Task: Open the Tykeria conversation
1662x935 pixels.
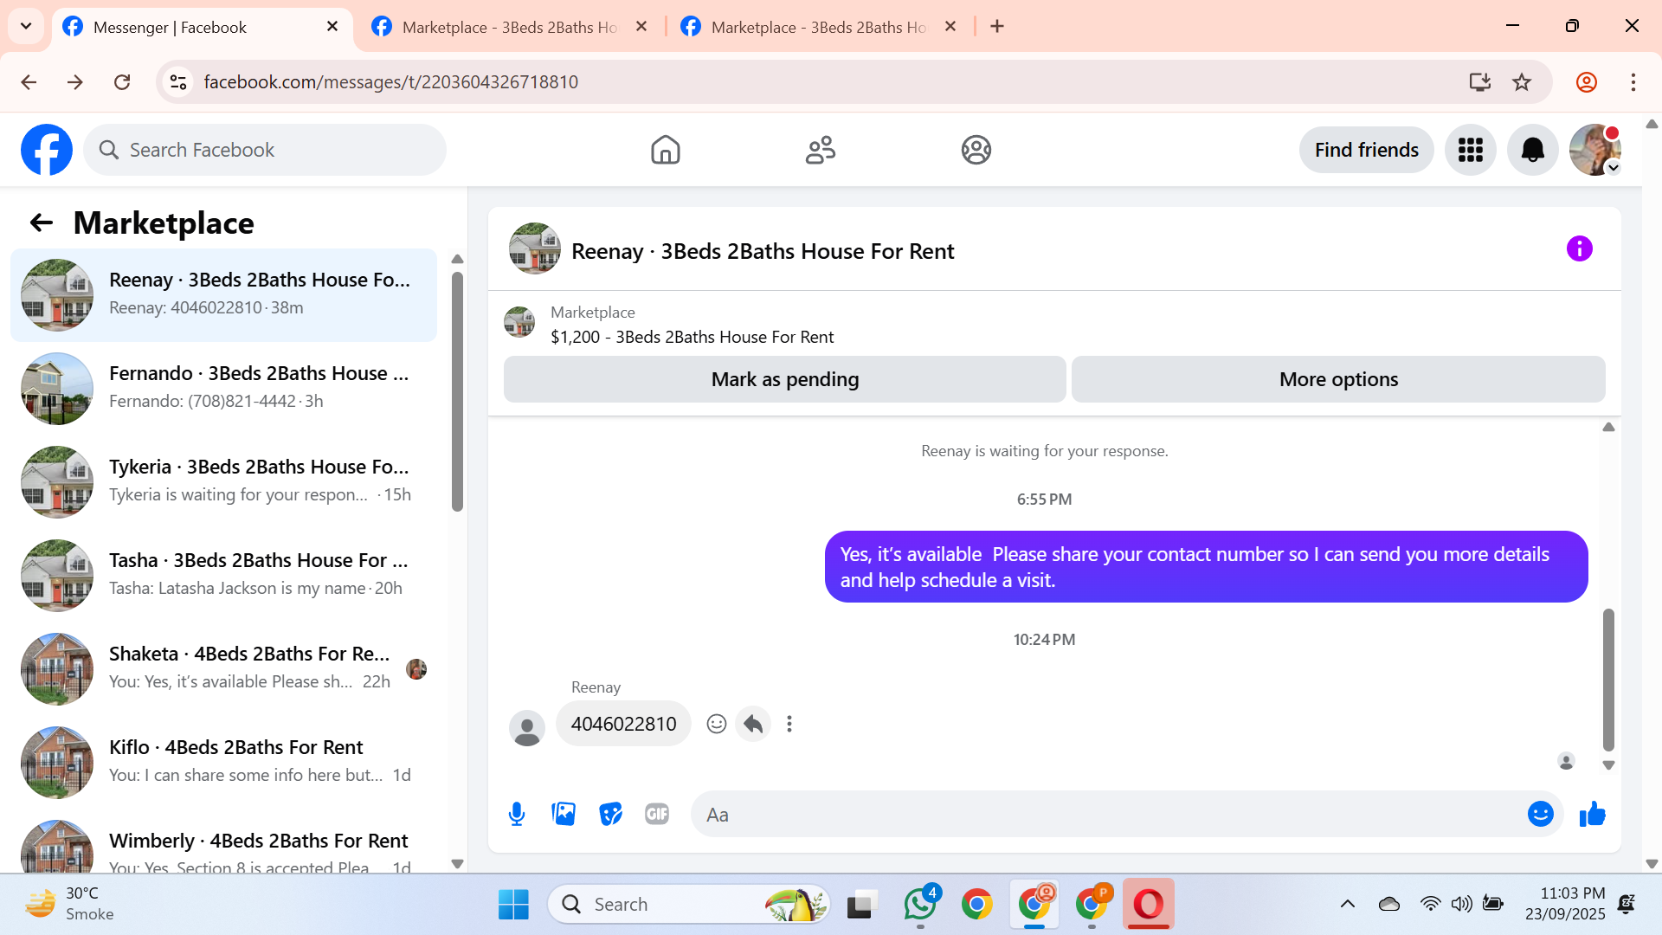Action: [x=223, y=482]
